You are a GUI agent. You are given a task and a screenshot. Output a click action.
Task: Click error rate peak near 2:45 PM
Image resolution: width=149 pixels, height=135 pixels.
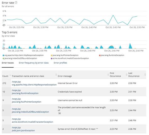coord(113,15)
